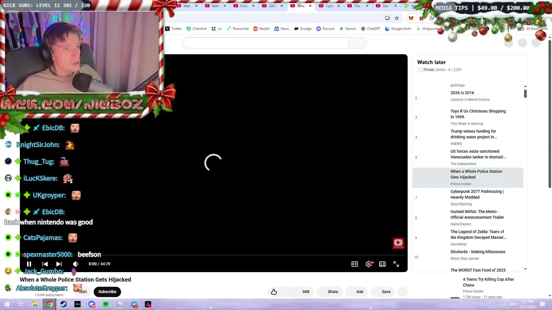This screenshot has height=310, width=552.
Task: Close the Watc browser tab
Action: click(x=196, y=6)
